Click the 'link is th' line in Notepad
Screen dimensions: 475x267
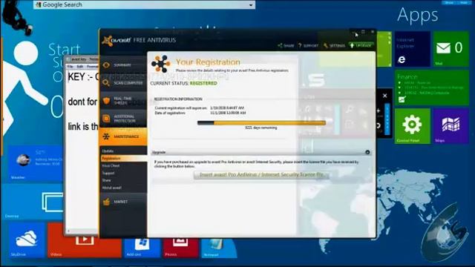[83, 127]
